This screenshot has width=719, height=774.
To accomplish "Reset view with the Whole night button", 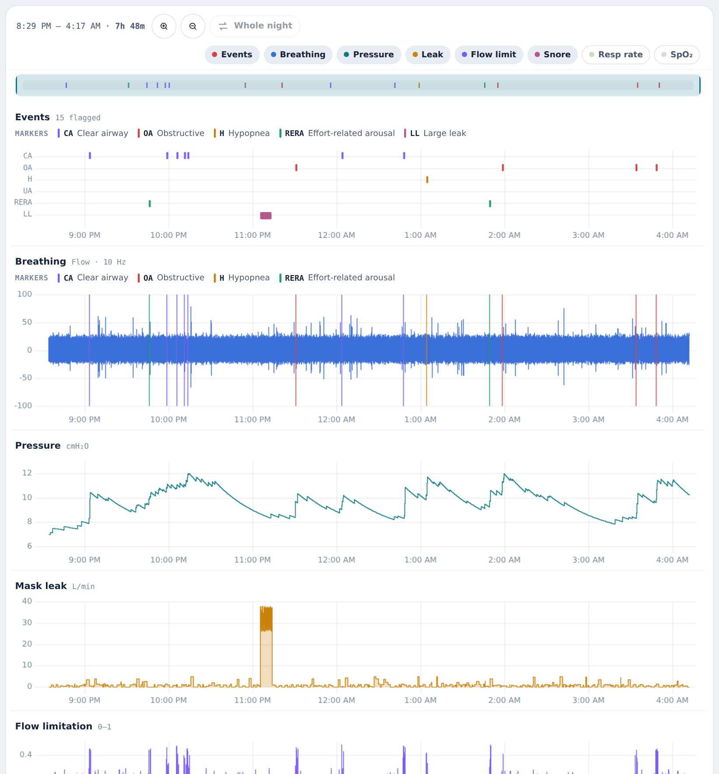I will click(255, 26).
